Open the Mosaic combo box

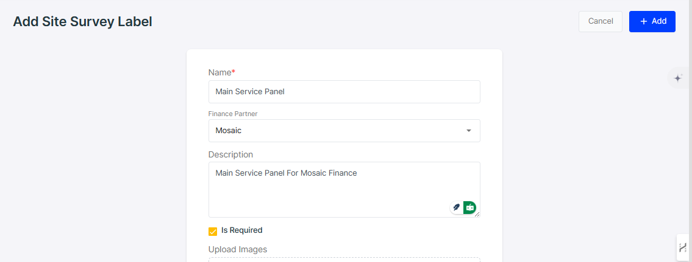[x=344, y=131]
